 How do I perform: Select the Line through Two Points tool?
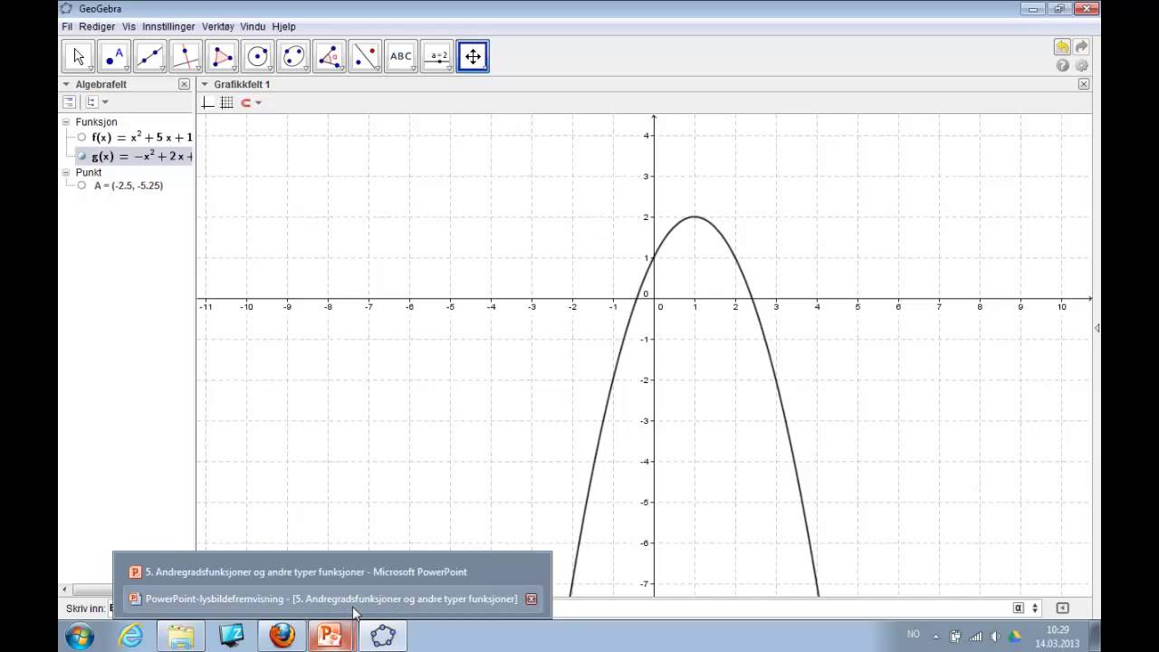pyautogui.click(x=150, y=56)
